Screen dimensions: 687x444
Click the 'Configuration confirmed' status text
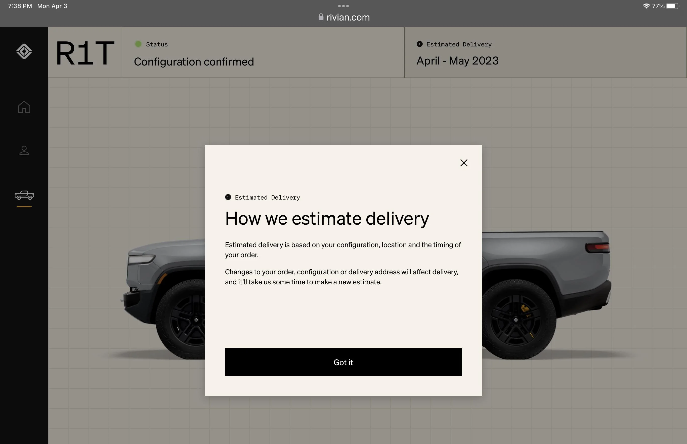point(194,62)
